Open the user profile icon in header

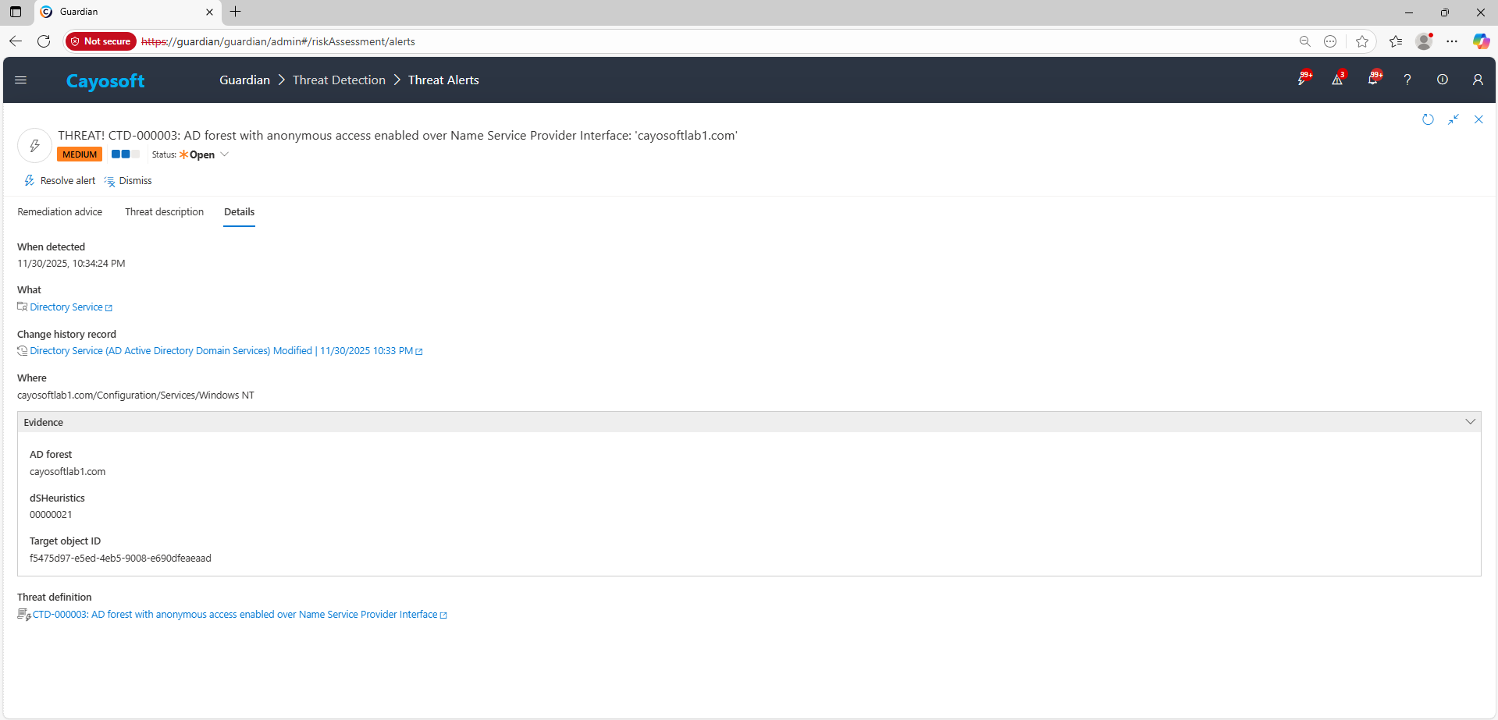point(1478,80)
